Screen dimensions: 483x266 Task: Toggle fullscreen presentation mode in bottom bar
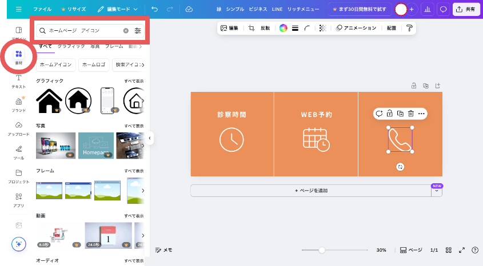click(461, 250)
